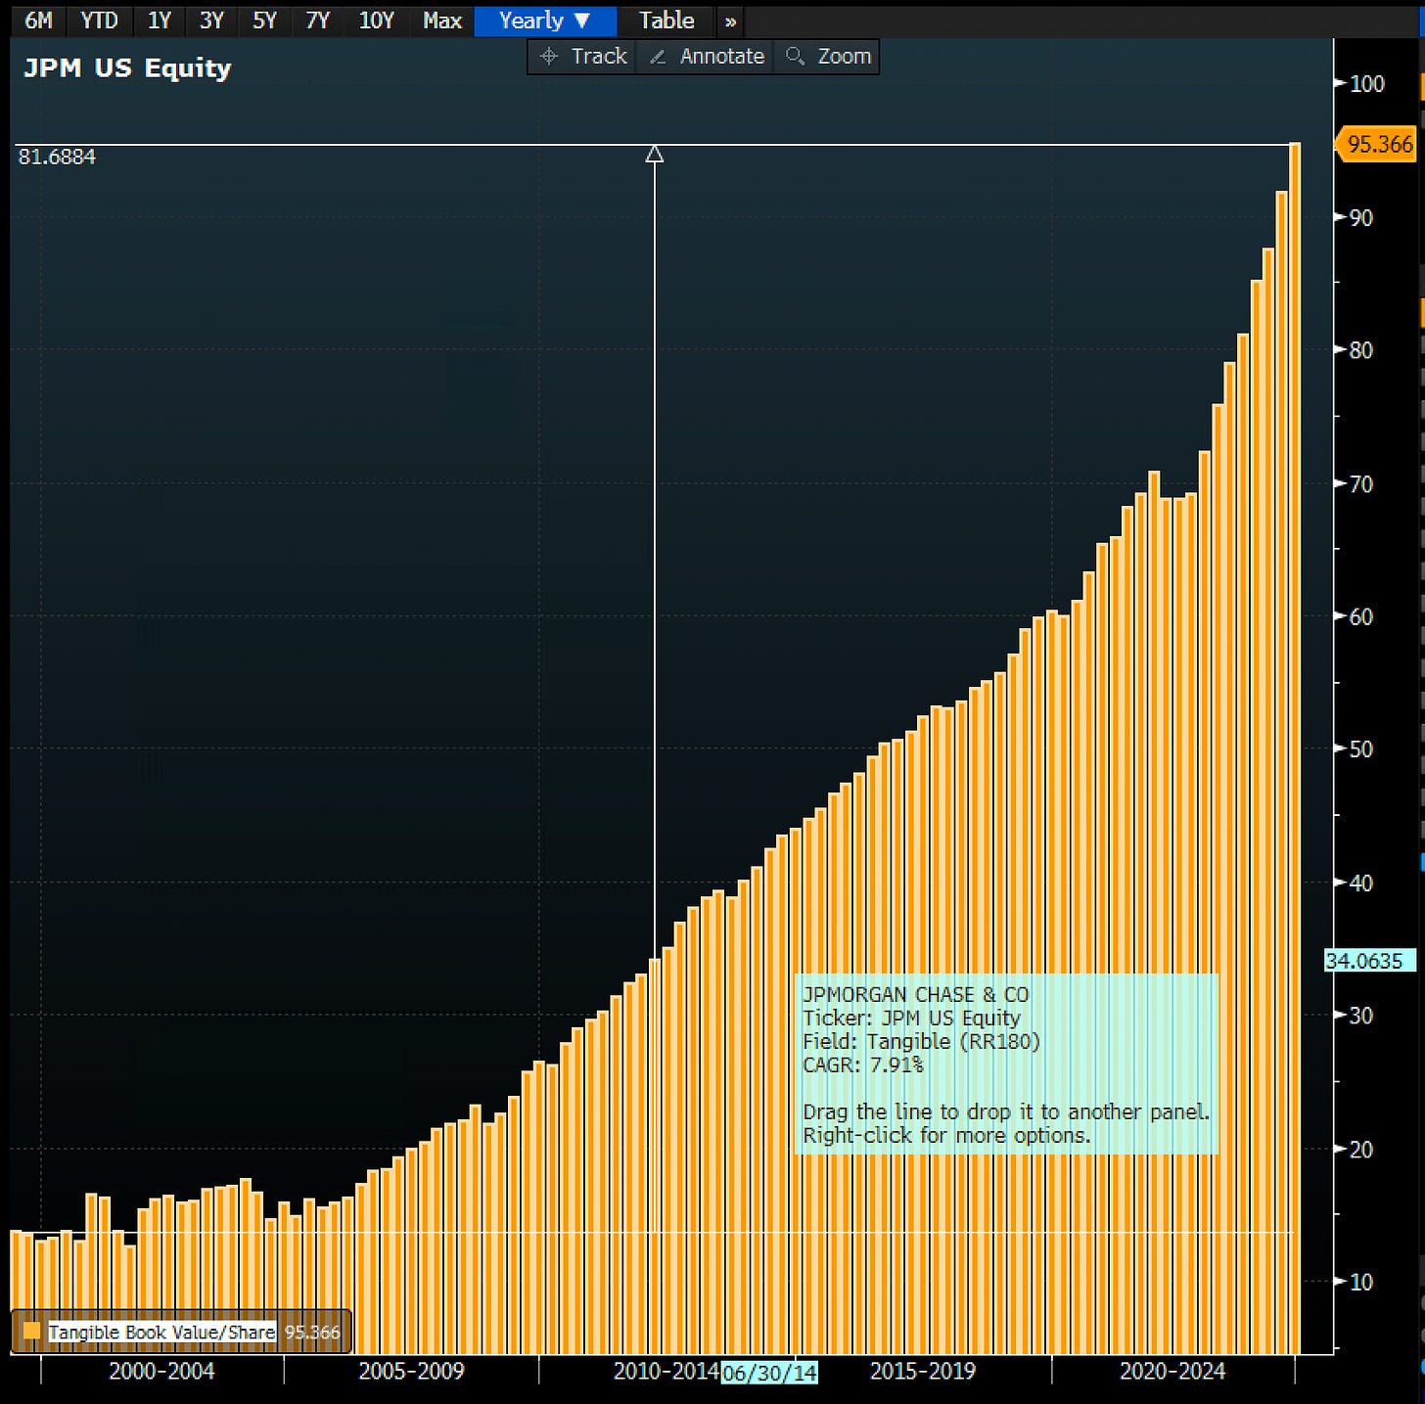
Task: Click the 81.6884 annotation value label
Action: (x=57, y=157)
